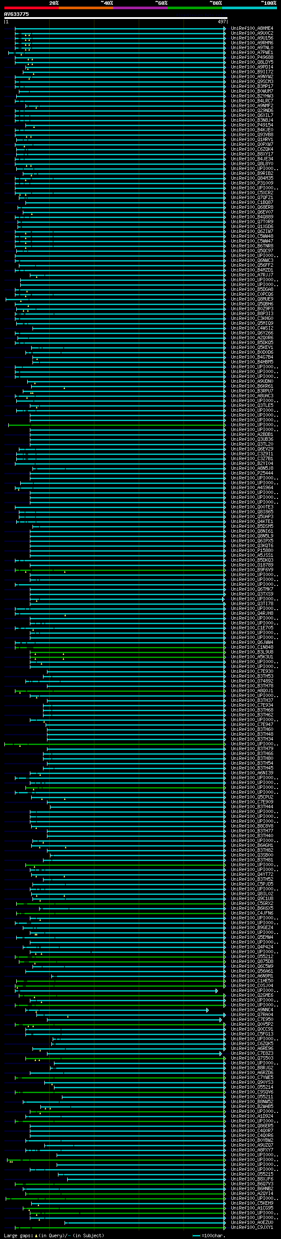Image resolution: width=281 pixels, height=1239 pixels.
Task: Select hit label UniRef100_P49154
Action: point(252,125)
